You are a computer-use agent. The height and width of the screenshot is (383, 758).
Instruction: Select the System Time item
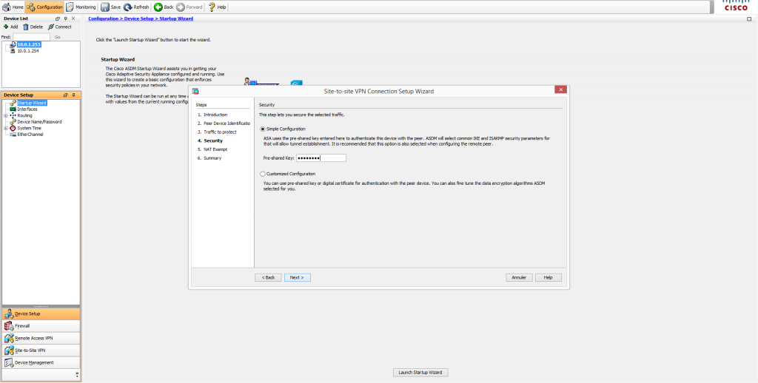click(29, 128)
